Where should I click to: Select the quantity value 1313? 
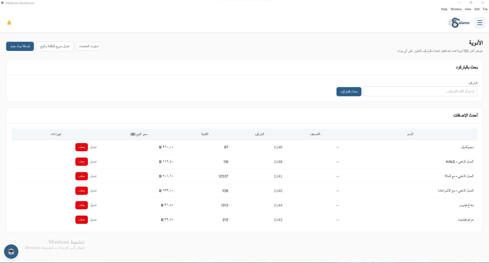225,205
